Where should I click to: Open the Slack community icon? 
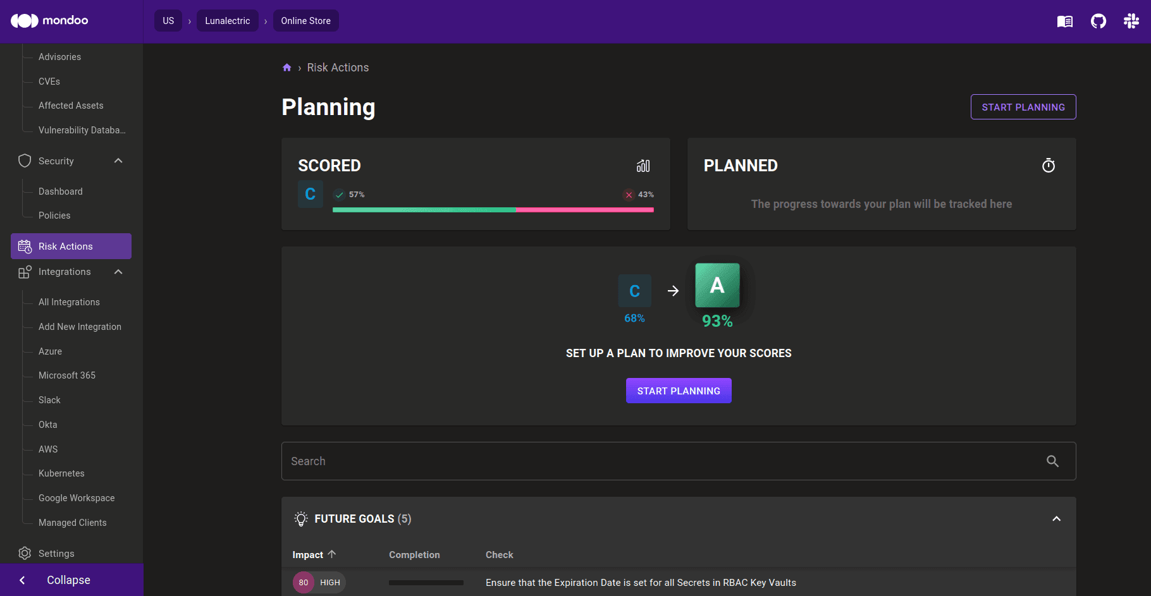click(1131, 21)
